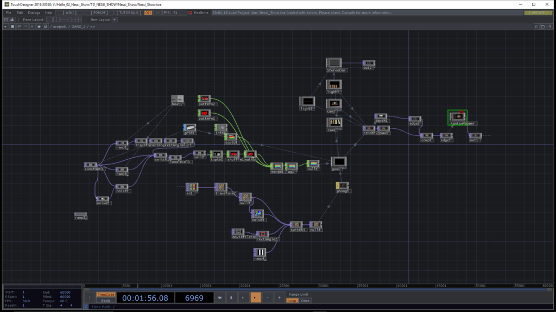Click the bookmark star icon in path bar
Viewport: 556px width, 312px height.
(x=39, y=26)
